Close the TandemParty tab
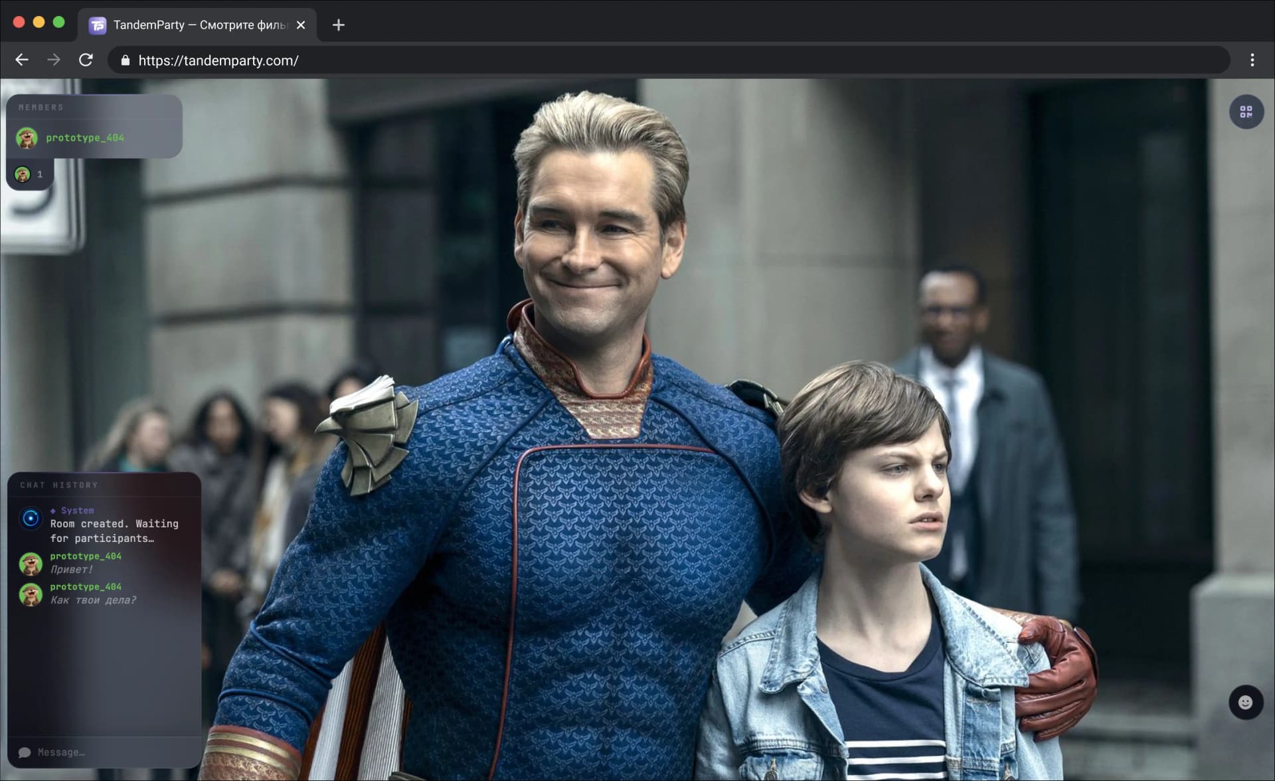Viewport: 1275px width, 781px height. click(x=301, y=25)
